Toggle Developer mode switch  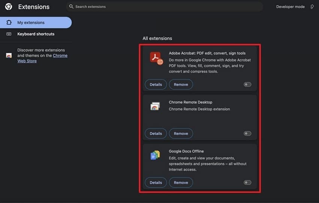(312, 7)
